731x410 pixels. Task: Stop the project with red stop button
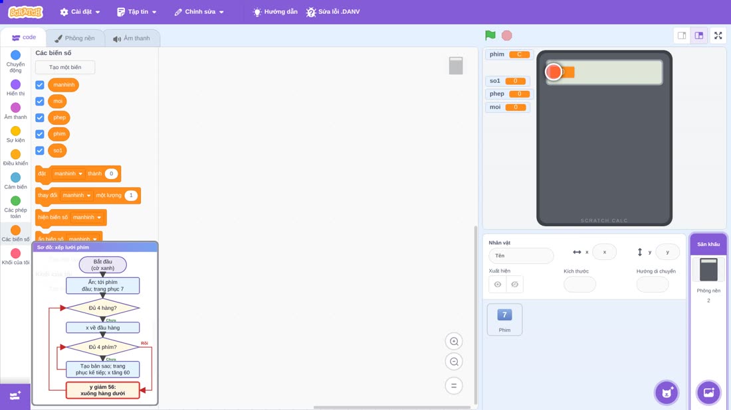click(x=507, y=35)
